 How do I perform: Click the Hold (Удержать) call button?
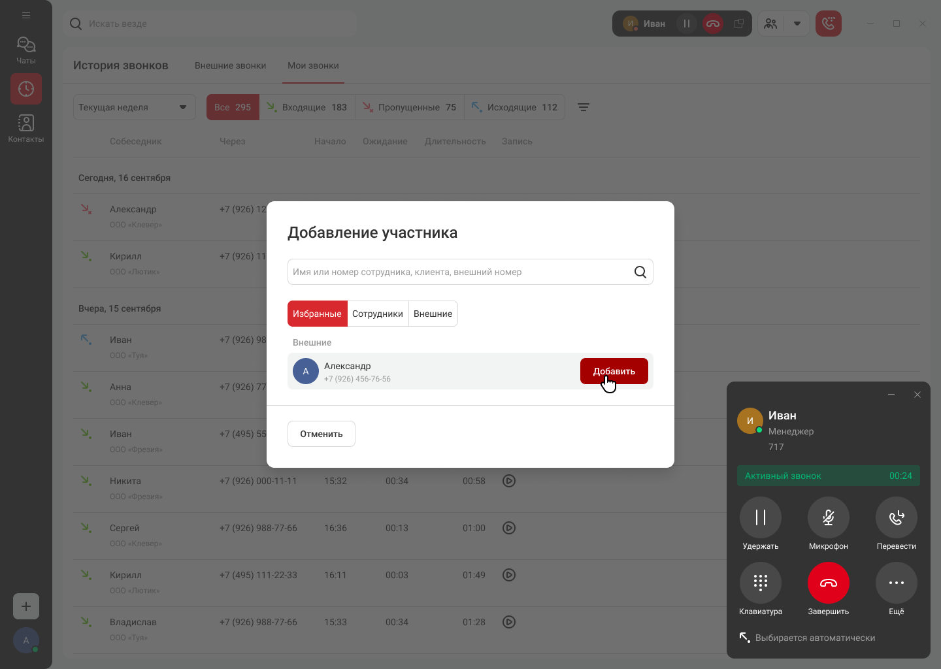pos(760,517)
